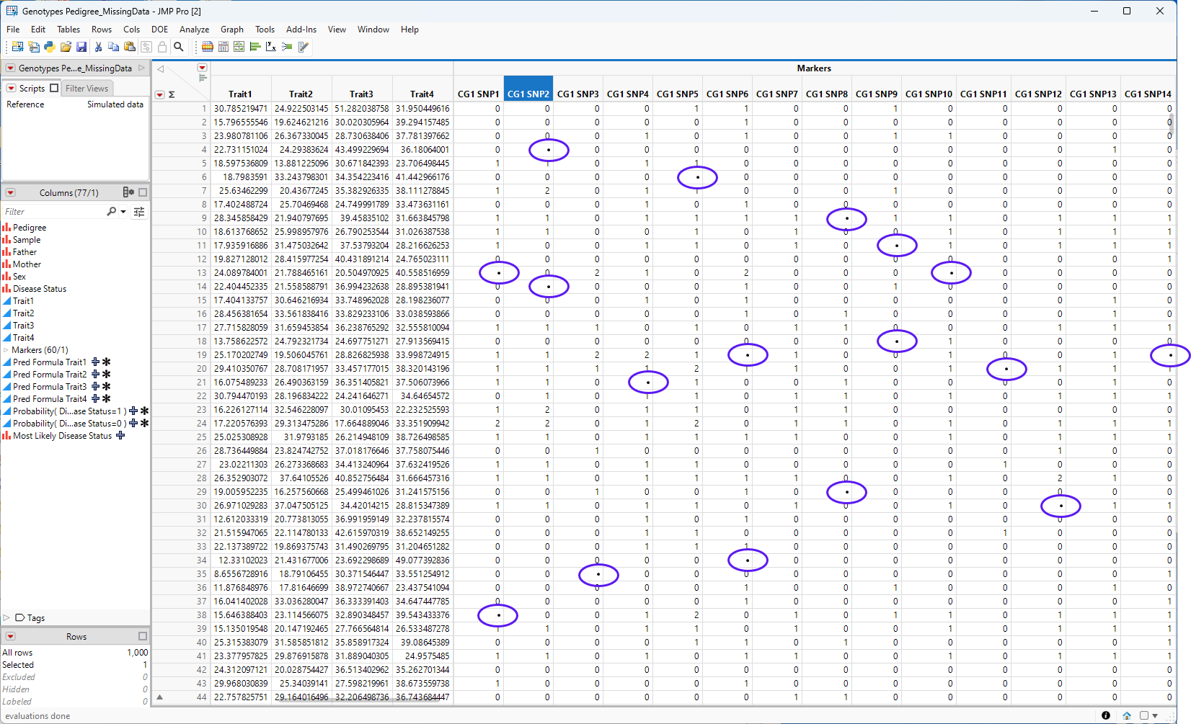
Task: Open the red triangle menu for Columns panel
Action: 10,192
